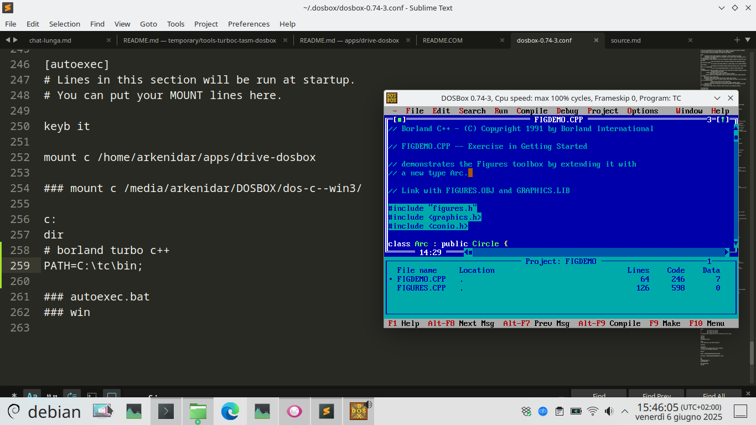Click line number 252 in the gutter
The image size is (756, 425).
[20, 157]
